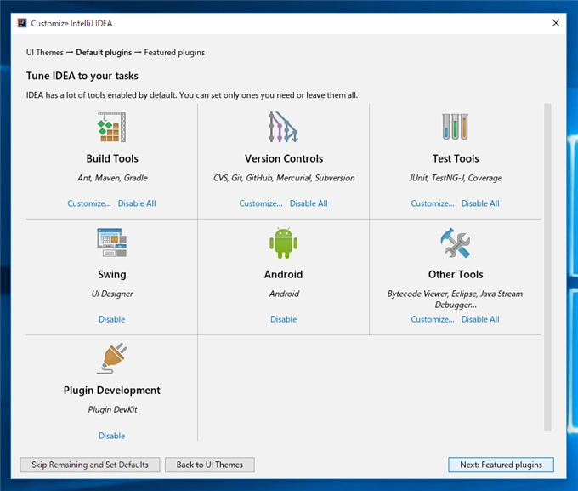The height and width of the screenshot is (491, 578).
Task: Disable the Android plugin
Action: pos(283,319)
